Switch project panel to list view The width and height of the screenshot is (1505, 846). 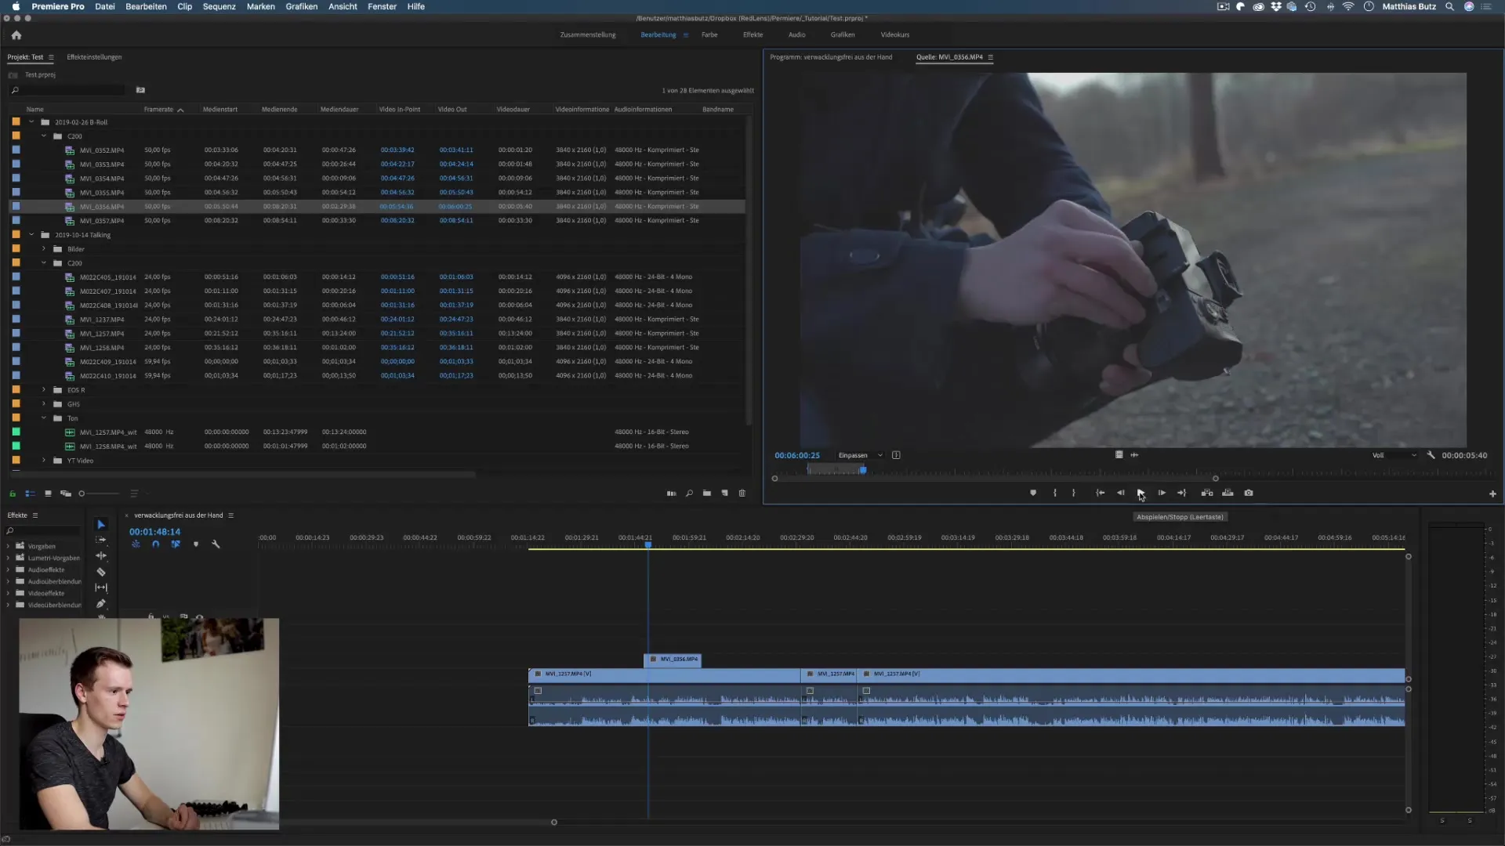(30, 493)
